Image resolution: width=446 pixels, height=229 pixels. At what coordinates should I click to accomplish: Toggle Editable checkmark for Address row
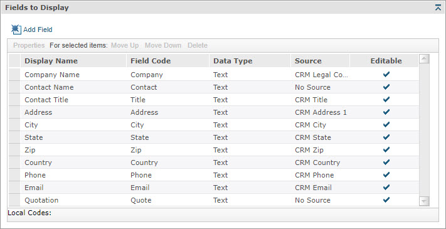click(386, 112)
